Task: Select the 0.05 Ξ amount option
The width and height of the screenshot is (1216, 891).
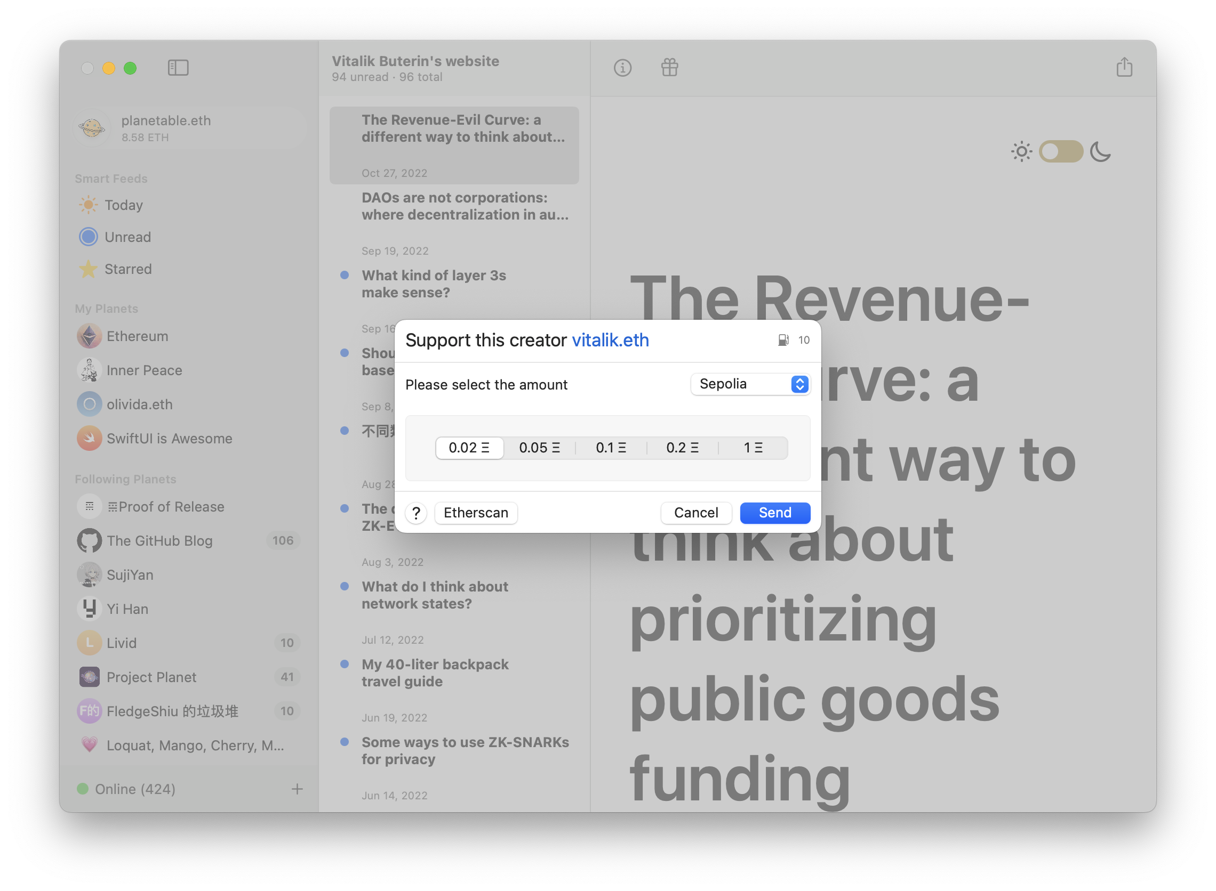Action: point(539,448)
